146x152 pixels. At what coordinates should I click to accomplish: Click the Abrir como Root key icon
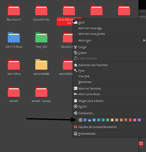[x=75, y=94]
